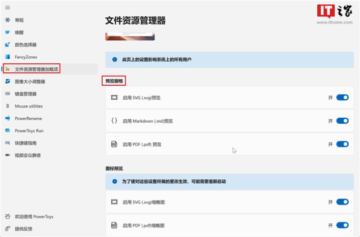Click 此页上的设置影响系统上的所有用户 text
The width and height of the screenshot is (360, 237).
pos(157,59)
